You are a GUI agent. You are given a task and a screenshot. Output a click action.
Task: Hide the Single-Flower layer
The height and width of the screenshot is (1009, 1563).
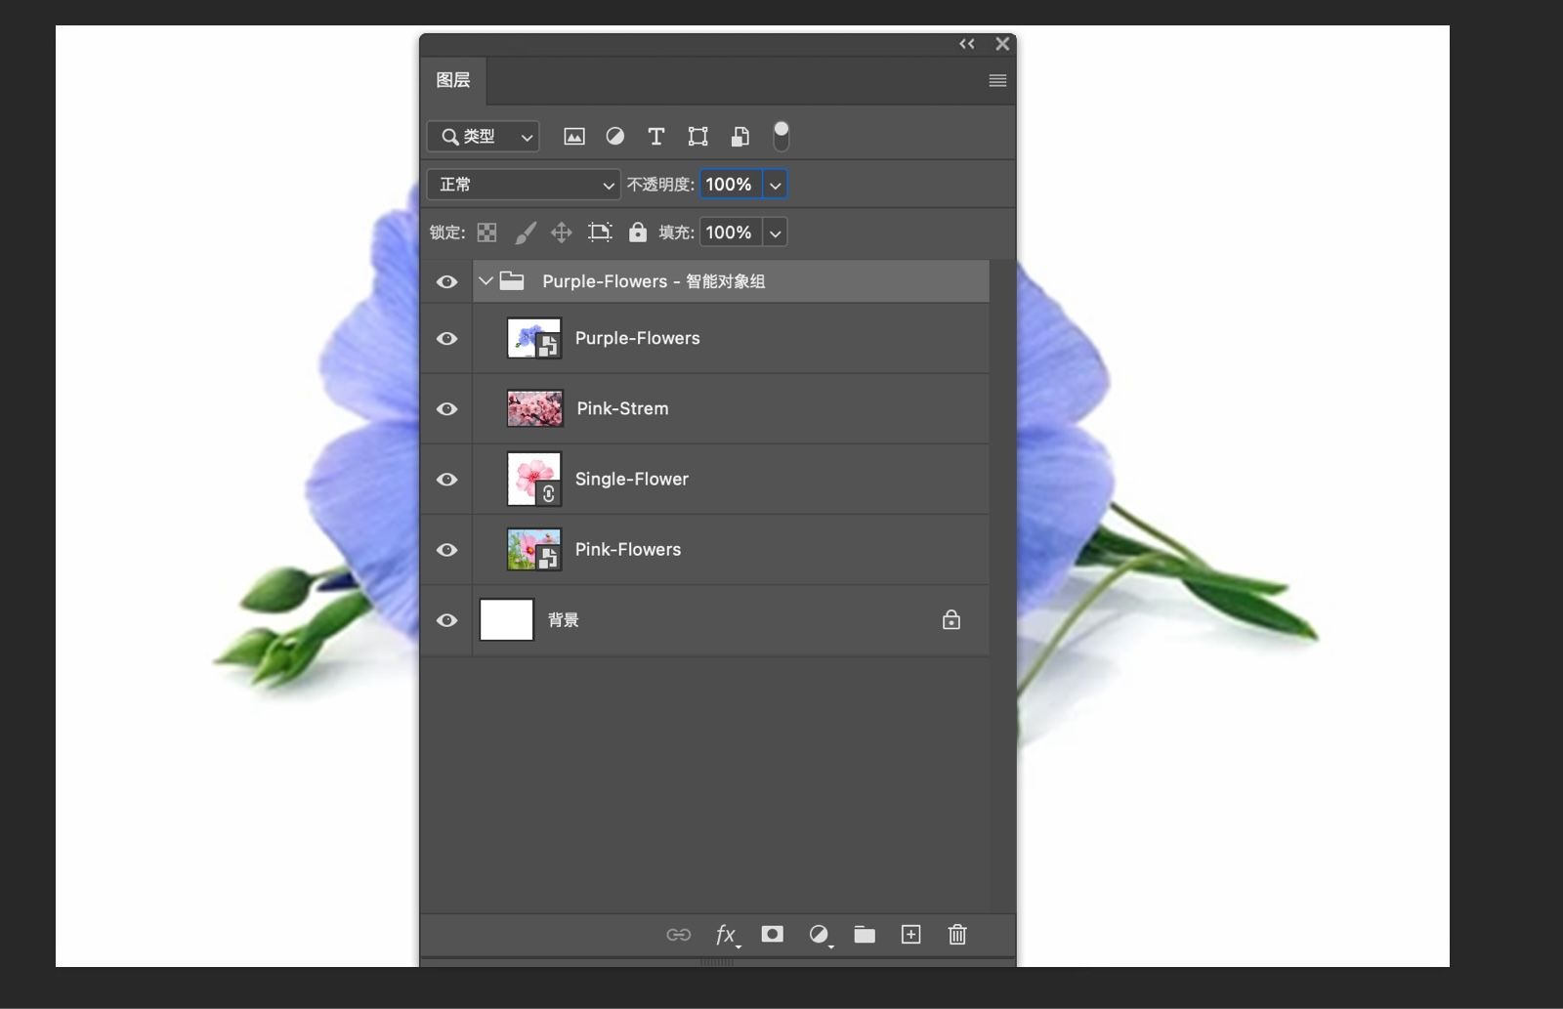click(x=446, y=479)
